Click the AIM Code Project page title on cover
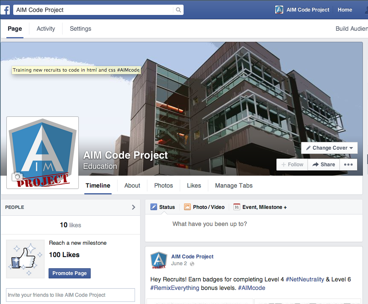Image resolution: width=368 pixels, height=304 pixels. tap(126, 155)
